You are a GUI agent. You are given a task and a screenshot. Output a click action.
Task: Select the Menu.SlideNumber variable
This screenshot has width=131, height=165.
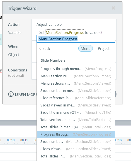(x=76, y=90)
